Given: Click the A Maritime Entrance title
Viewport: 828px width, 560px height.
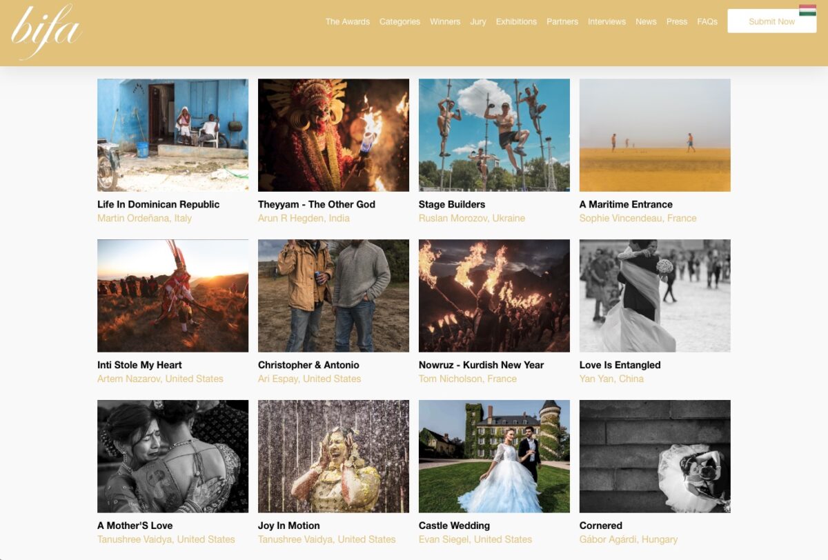Looking at the screenshot, I should point(626,204).
